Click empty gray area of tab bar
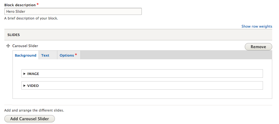The width and height of the screenshot is (279, 124). pos(176,55)
